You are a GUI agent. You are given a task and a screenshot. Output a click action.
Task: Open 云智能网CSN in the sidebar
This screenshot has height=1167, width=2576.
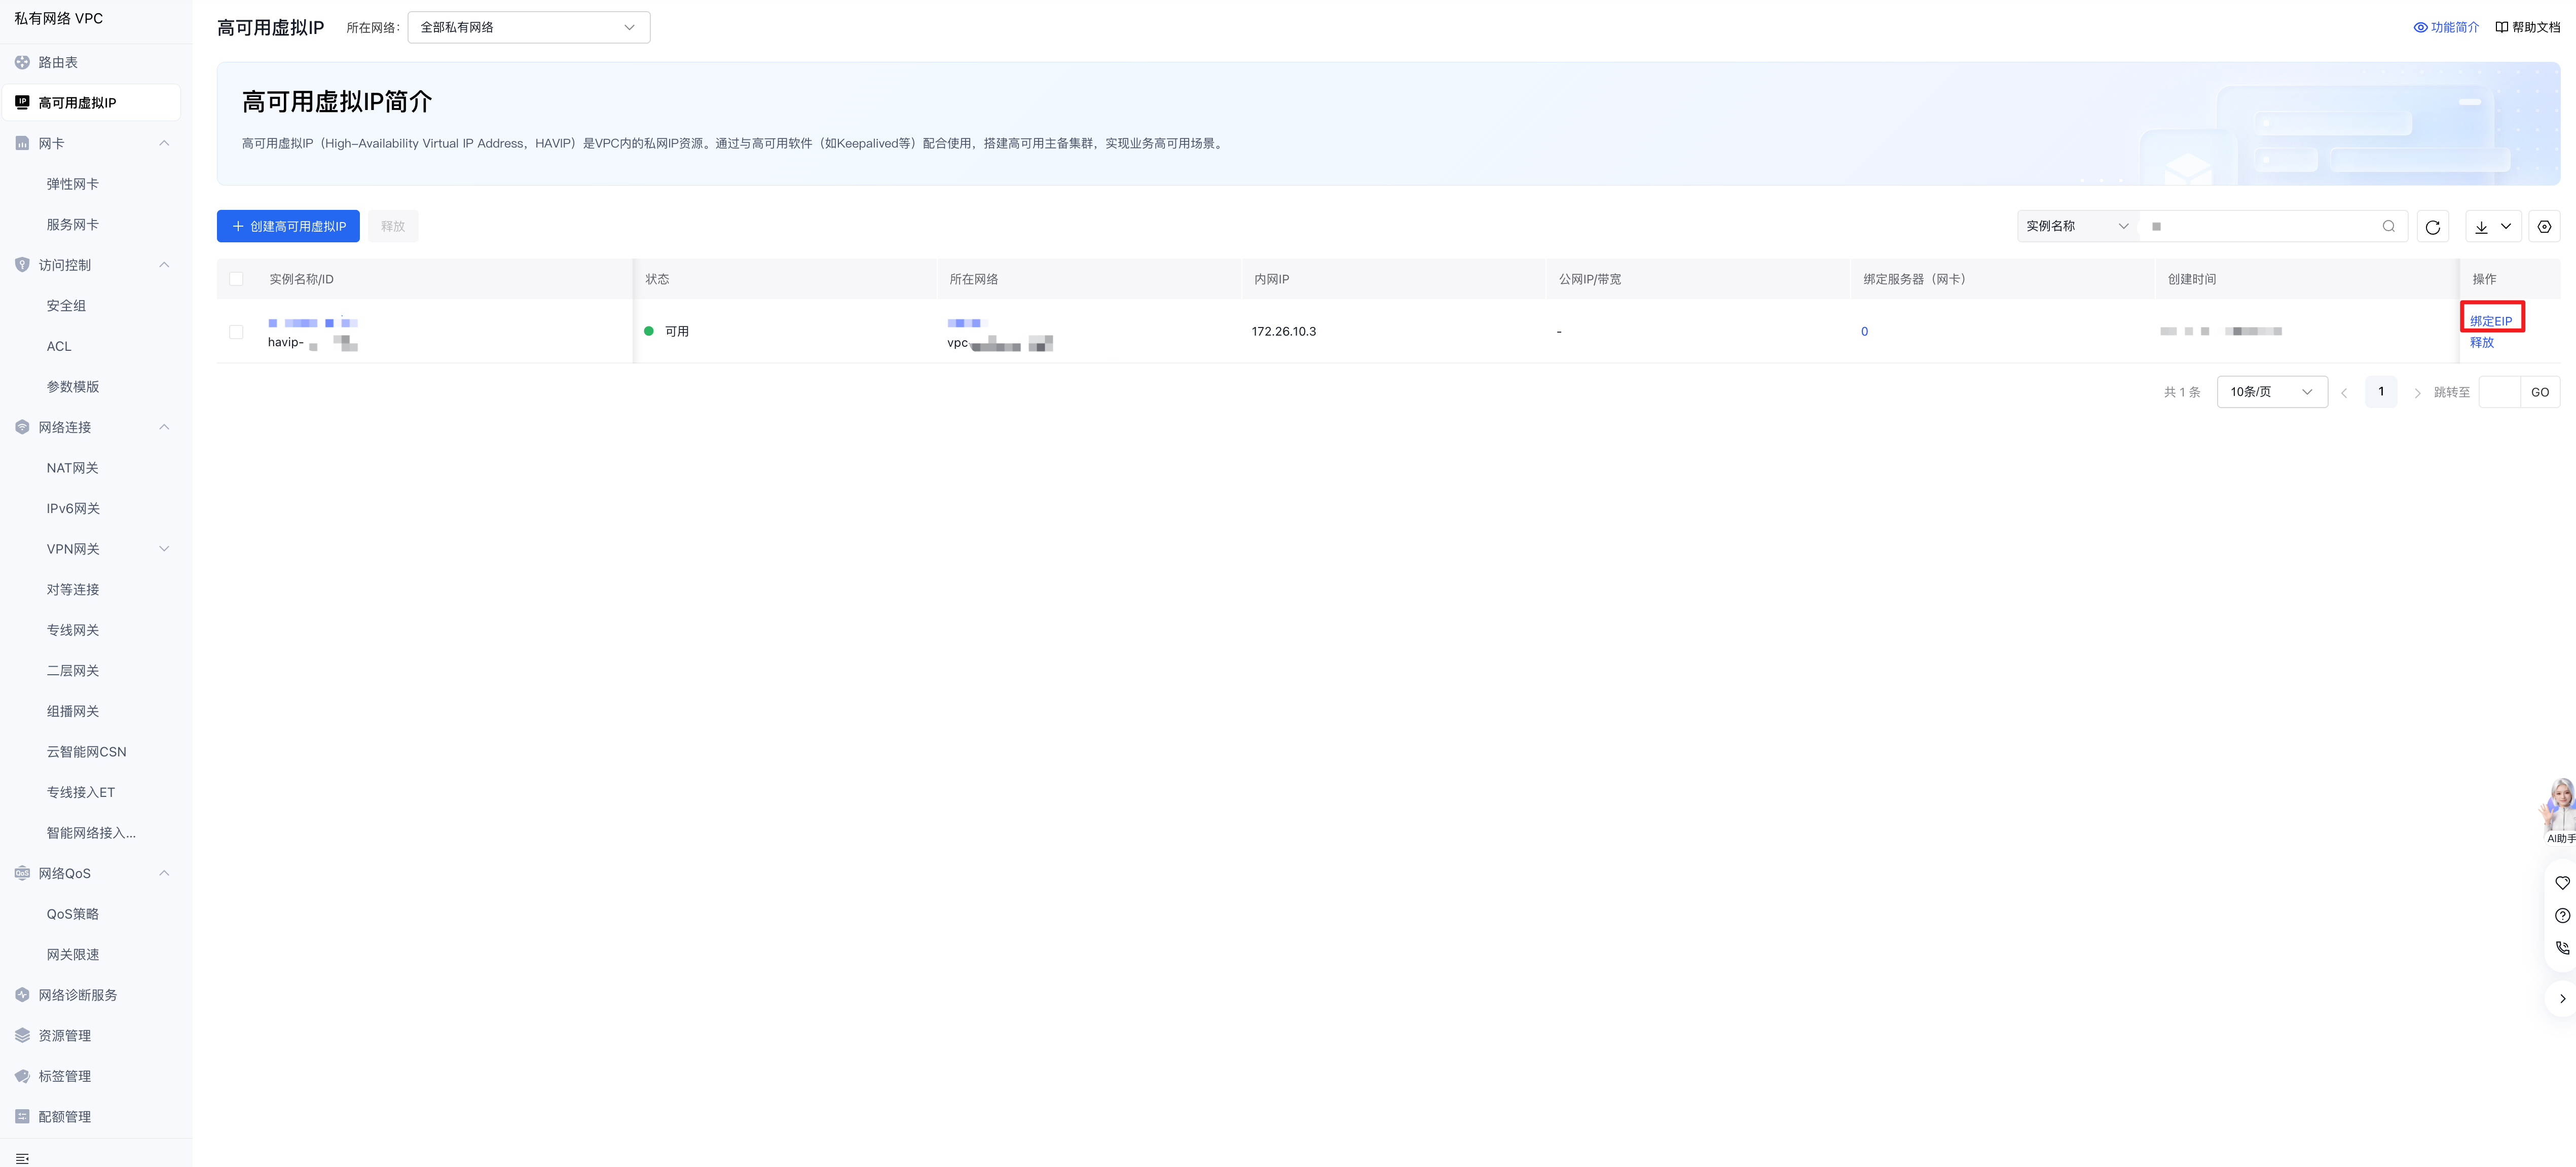tap(86, 752)
